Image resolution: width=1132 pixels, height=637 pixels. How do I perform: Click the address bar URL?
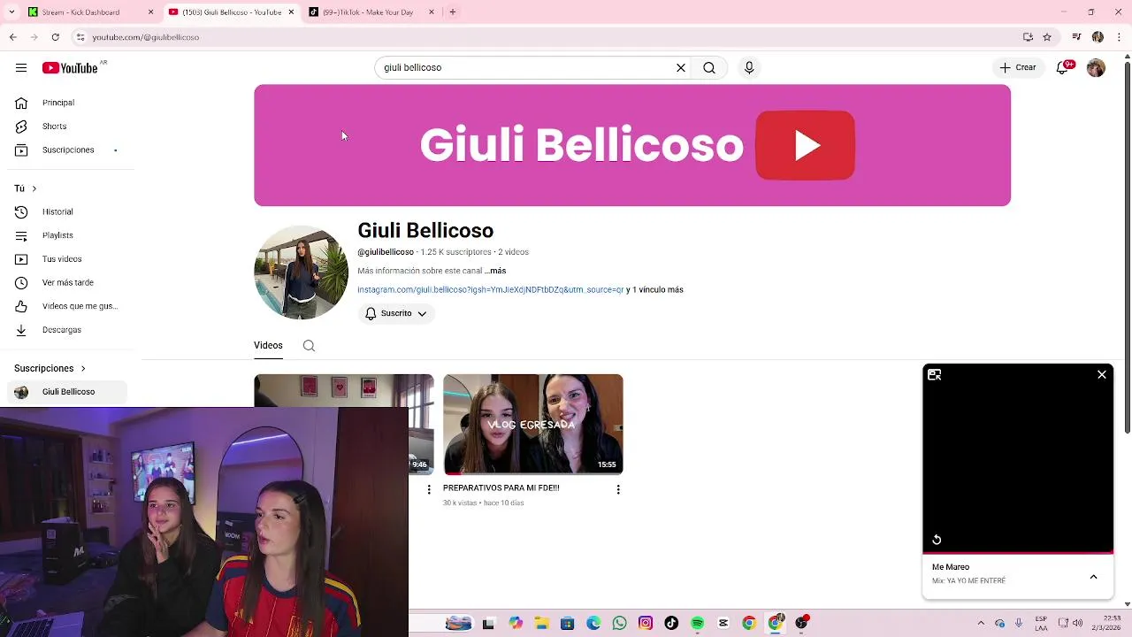pyautogui.click(x=146, y=37)
